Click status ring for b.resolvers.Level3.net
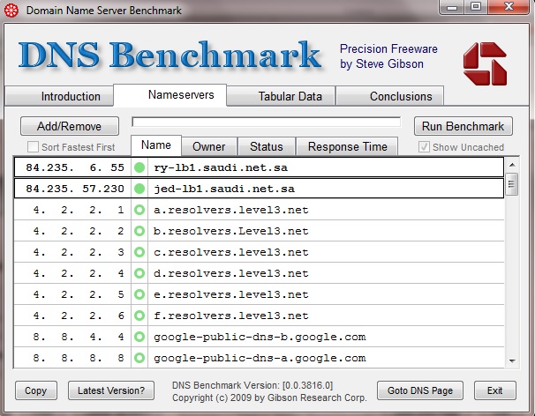The width and height of the screenshot is (535, 416). pyautogui.click(x=139, y=231)
